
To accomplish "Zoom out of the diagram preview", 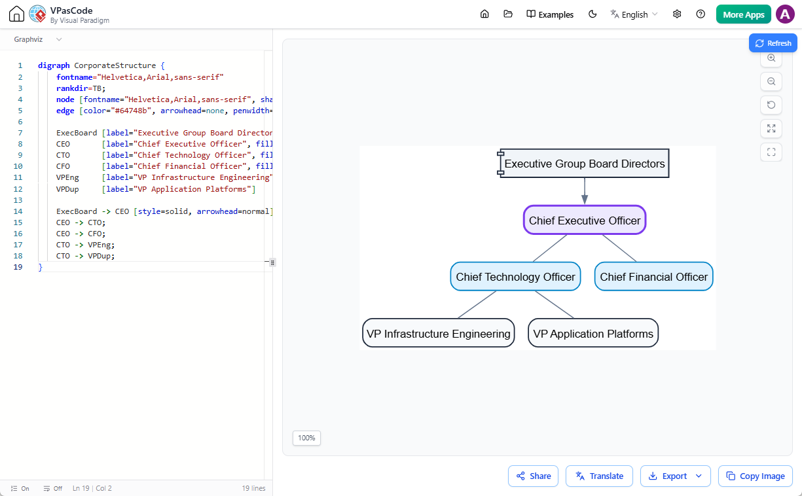I will pos(771,82).
